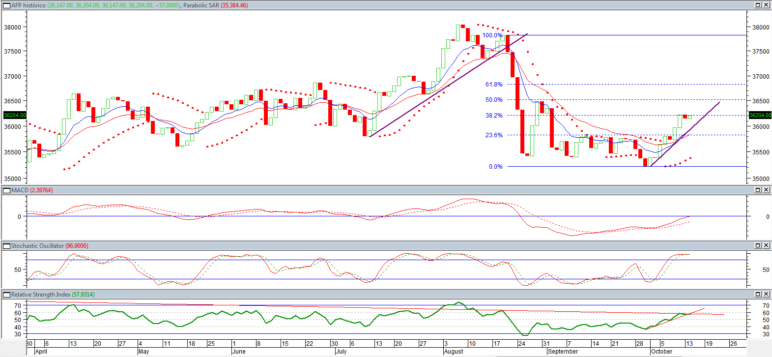Click the Stochastic value 96.9000
The width and height of the screenshot is (772, 357).
coord(77,246)
